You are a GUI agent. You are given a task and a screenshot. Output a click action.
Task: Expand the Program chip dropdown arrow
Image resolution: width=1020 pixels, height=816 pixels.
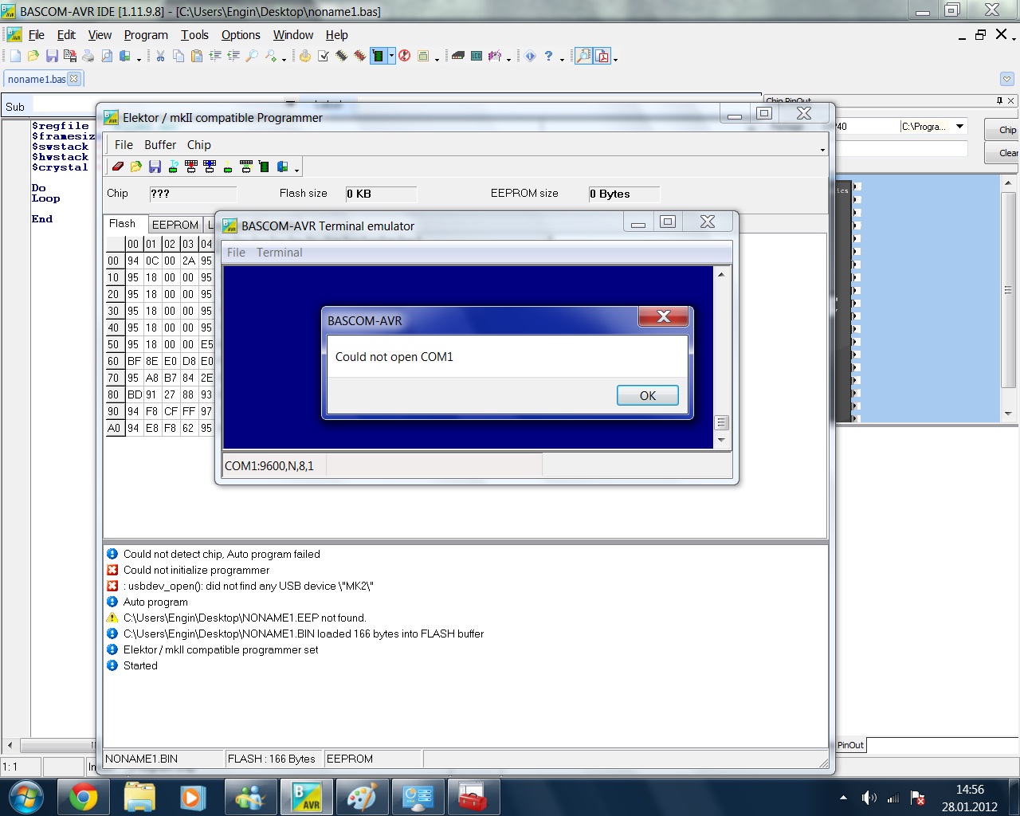coord(391,56)
